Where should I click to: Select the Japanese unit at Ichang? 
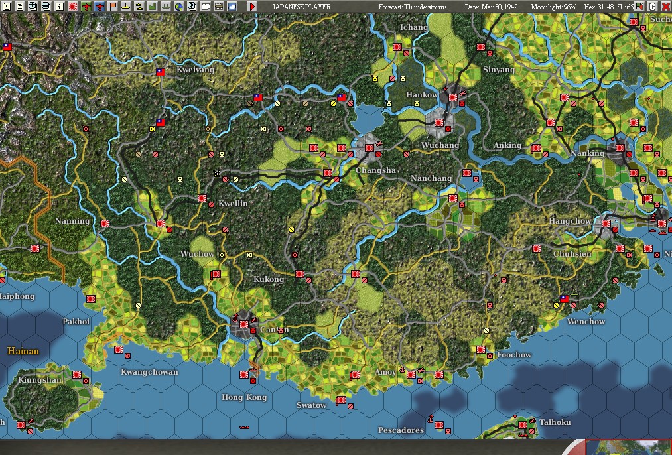[x=397, y=47]
